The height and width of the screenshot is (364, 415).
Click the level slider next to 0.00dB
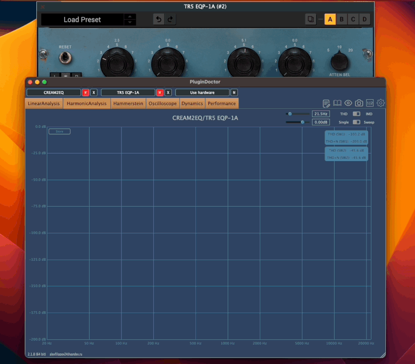(x=297, y=122)
